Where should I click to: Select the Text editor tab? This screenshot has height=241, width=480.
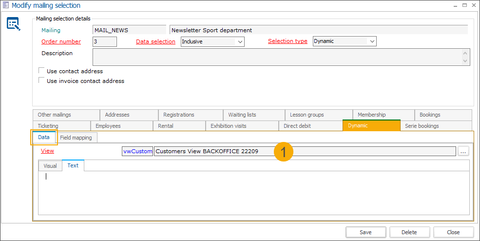[73, 165]
